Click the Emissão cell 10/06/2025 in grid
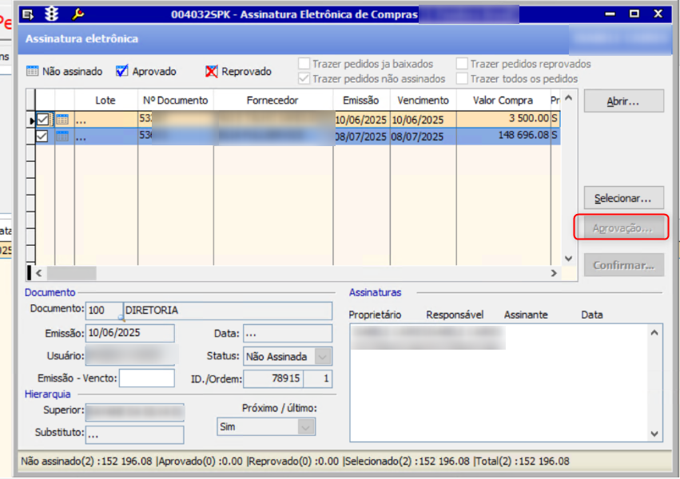This screenshot has height=479, width=680. click(x=362, y=119)
